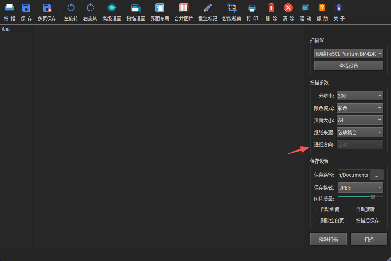
Task: Click the 保存路径 path input field
Action: (354, 175)
